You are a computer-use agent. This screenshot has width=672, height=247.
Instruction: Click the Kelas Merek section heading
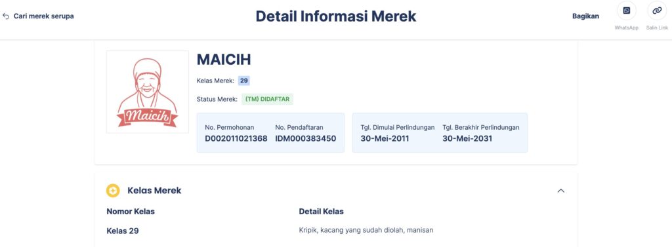[154, 191]
